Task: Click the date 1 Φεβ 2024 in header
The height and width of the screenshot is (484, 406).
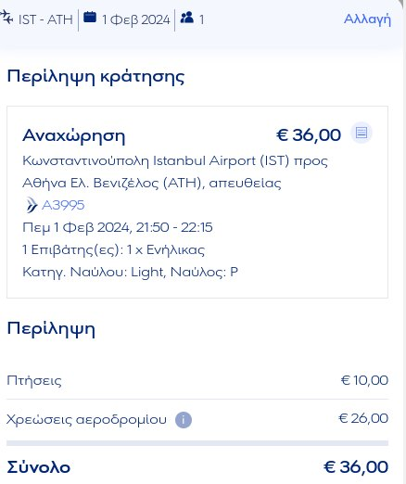Action: [x=136, y=20]
